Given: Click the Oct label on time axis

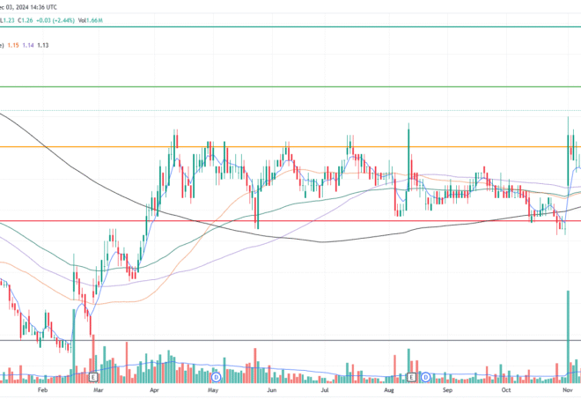Looking at the screenshot, I should [506, 390].
